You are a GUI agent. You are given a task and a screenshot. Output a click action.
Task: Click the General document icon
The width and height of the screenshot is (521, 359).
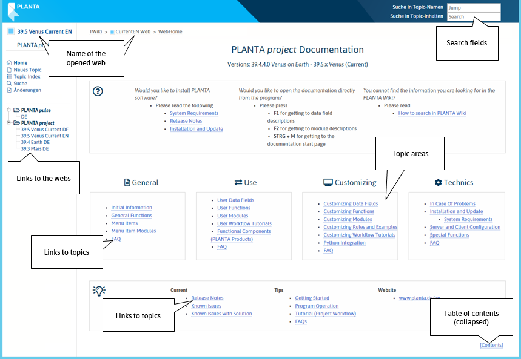click(127, 182)
